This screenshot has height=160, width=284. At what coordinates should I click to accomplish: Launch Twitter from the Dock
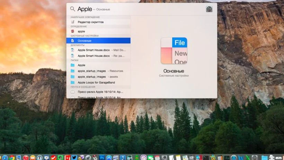click(74, 158)
